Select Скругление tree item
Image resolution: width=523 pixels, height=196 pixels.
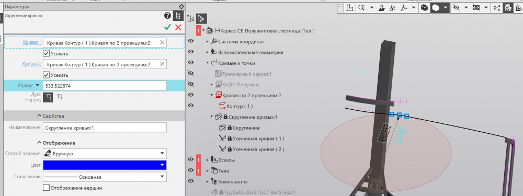point(246,128)
